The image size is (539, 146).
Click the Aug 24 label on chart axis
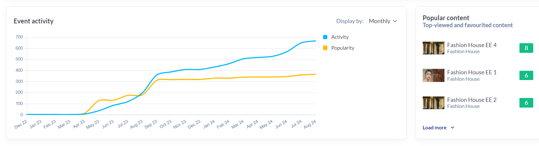310,124
